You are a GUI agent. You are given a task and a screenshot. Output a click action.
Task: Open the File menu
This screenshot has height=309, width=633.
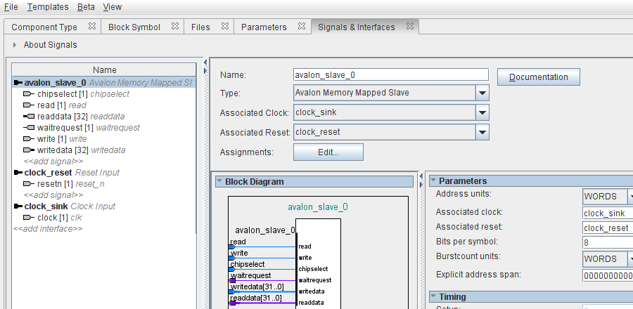pyautogui.click(x=11, y=7)
